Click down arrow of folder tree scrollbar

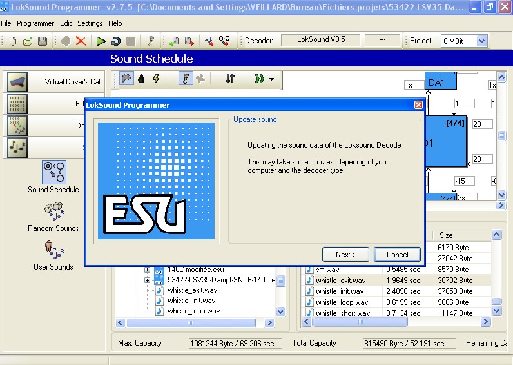pos(281,312)
